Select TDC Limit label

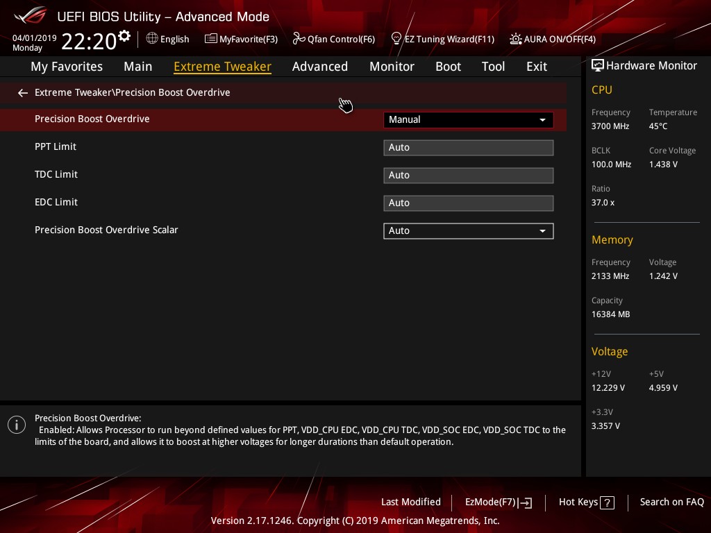(56, 174)
